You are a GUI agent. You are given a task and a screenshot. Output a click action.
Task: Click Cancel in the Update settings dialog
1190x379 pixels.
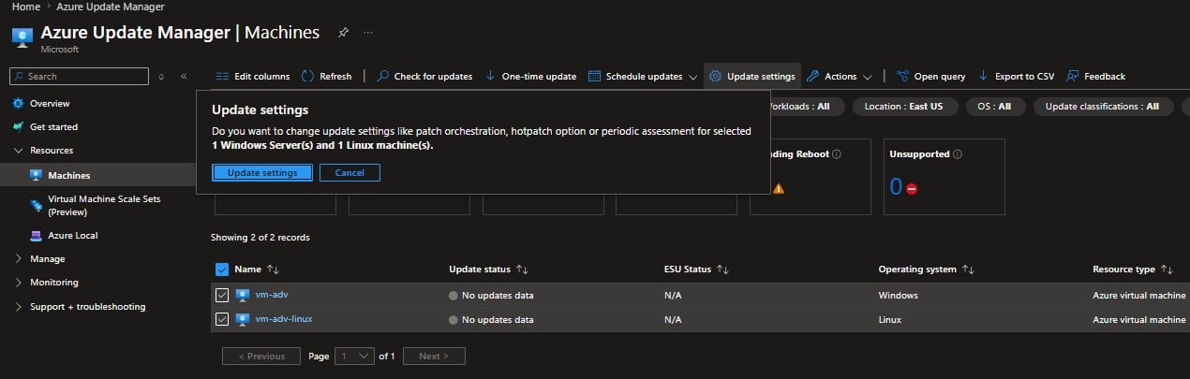[x=350, y=172]
